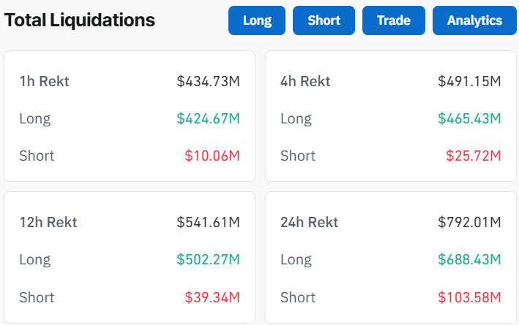Select the 1h Short value $10.06M
Screen dimensions: 519x325
pyautogui.click(x=212, y=156)
